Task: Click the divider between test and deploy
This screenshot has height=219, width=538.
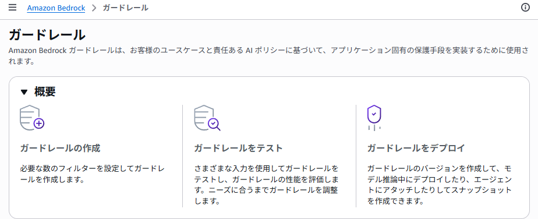Action: [x=356, y=156]
